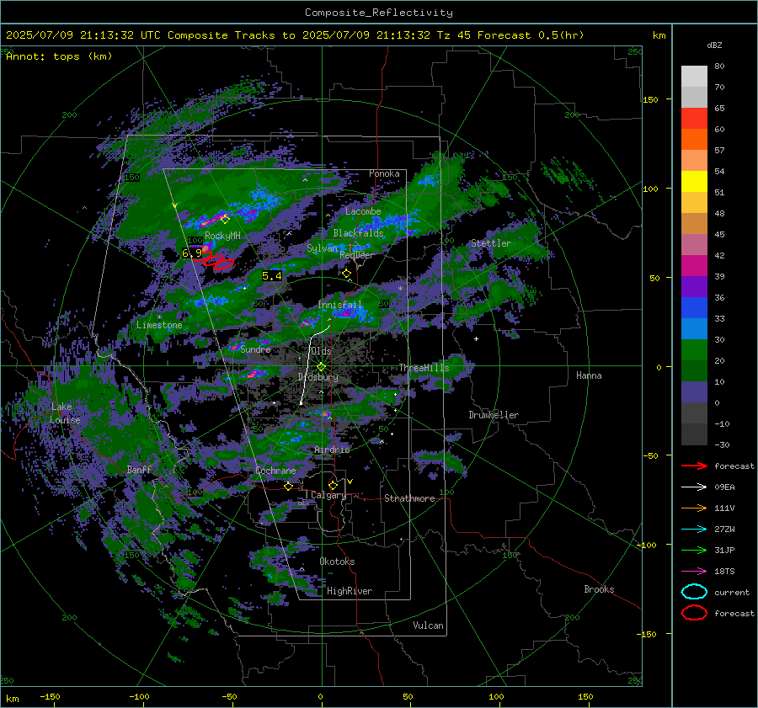758x708 pixels.
Task: Select the yellow swatch on dBZ scale
Action: [x=694, y=182]
